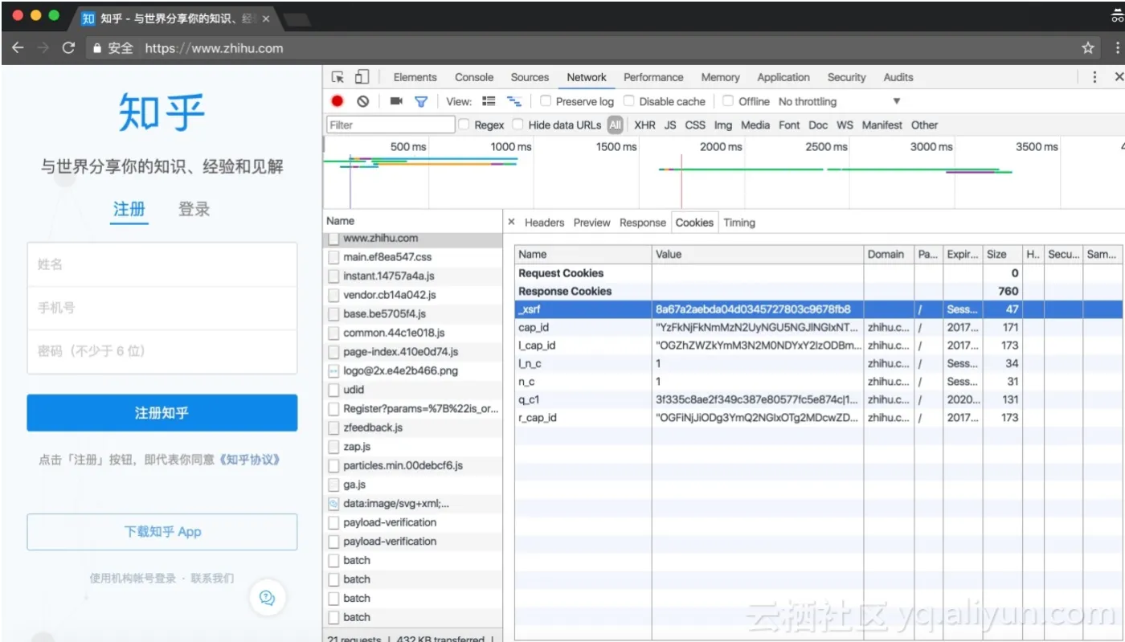Show the request Headers tab
This screenshot has height=642, width=1125.
[x=544, y=223]
